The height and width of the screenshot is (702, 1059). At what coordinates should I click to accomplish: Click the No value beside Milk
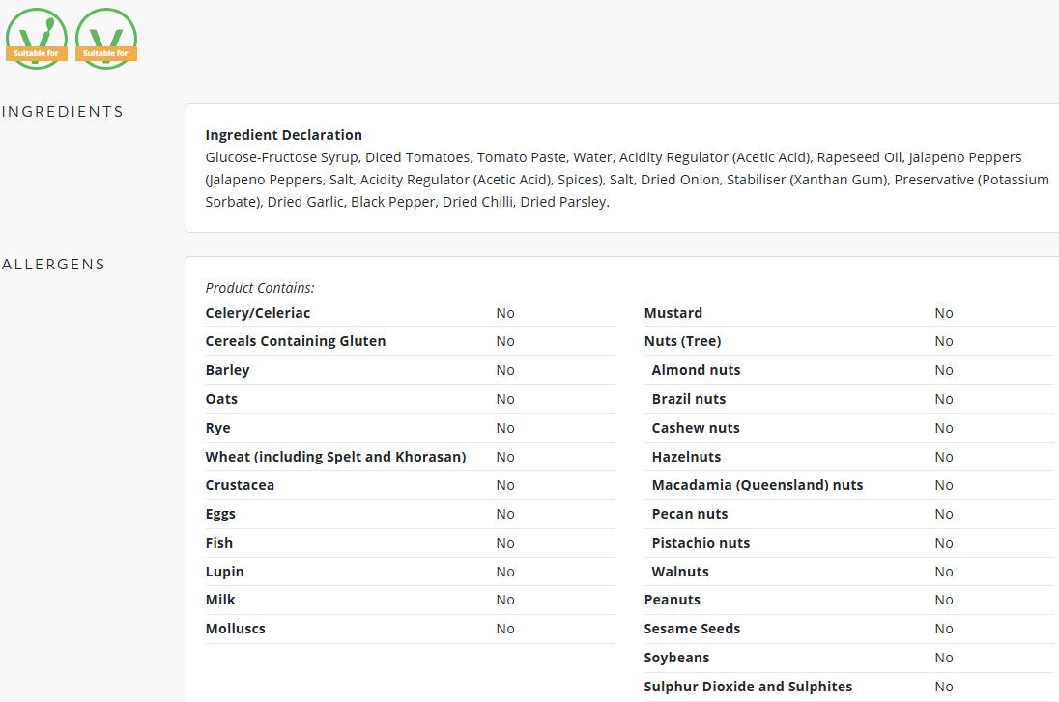[x=505, y=600]
